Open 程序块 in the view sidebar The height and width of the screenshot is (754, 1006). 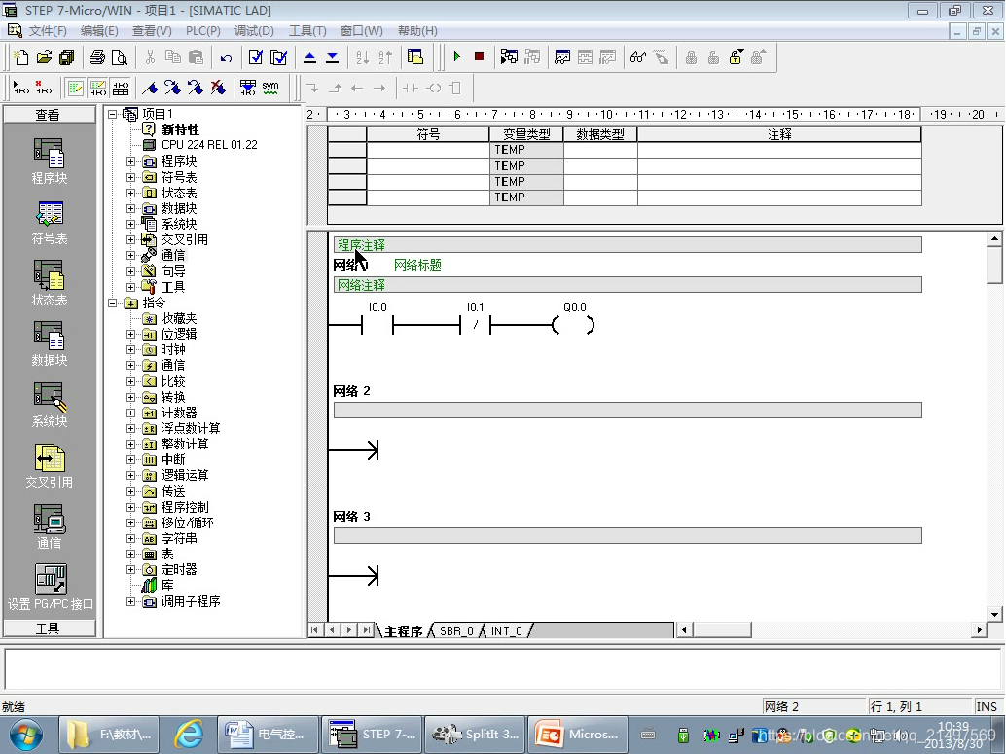pos(50,162)
